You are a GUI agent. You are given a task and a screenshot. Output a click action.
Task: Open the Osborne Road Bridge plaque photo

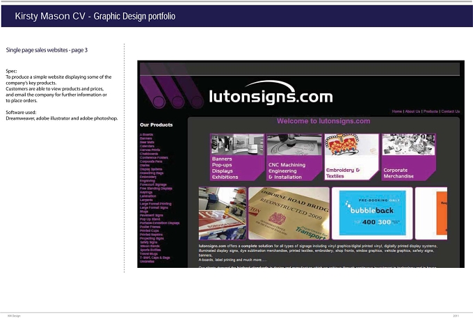coord(289,214)
